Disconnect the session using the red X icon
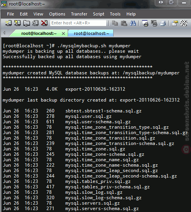The width and height of the screenshot is (191, 212). tap(44, 23)
